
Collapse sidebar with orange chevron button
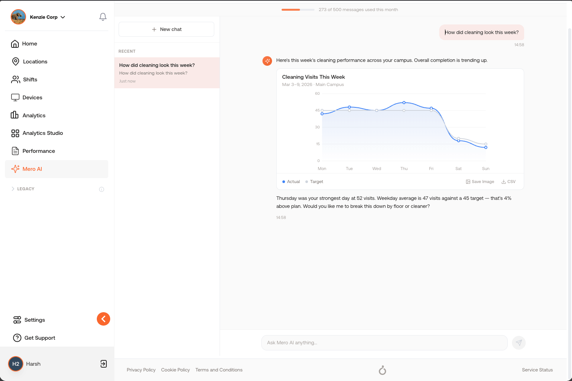pyautogui.click(x=103, y=319)
